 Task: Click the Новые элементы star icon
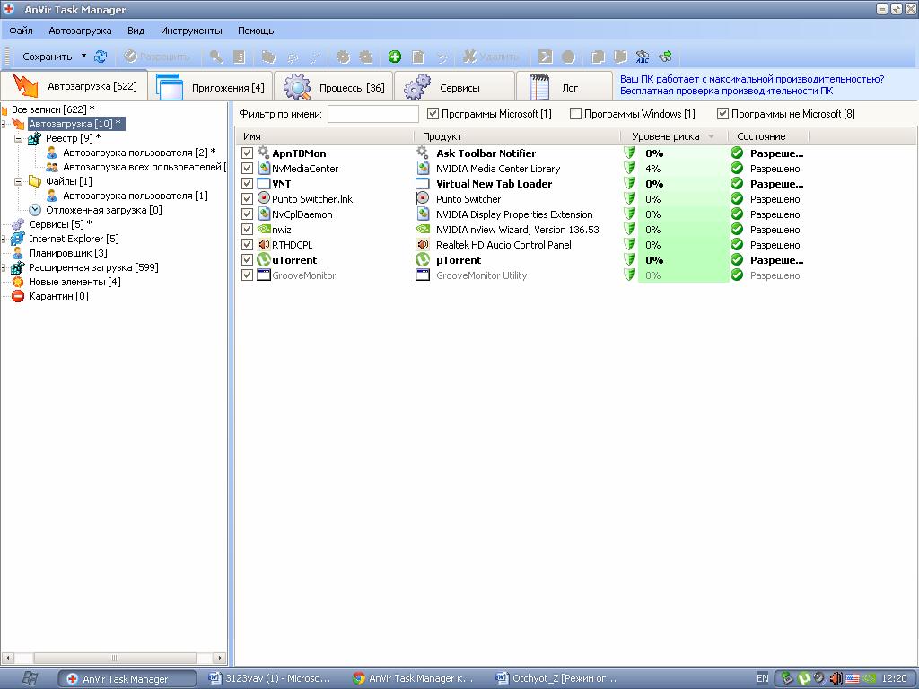18,282
